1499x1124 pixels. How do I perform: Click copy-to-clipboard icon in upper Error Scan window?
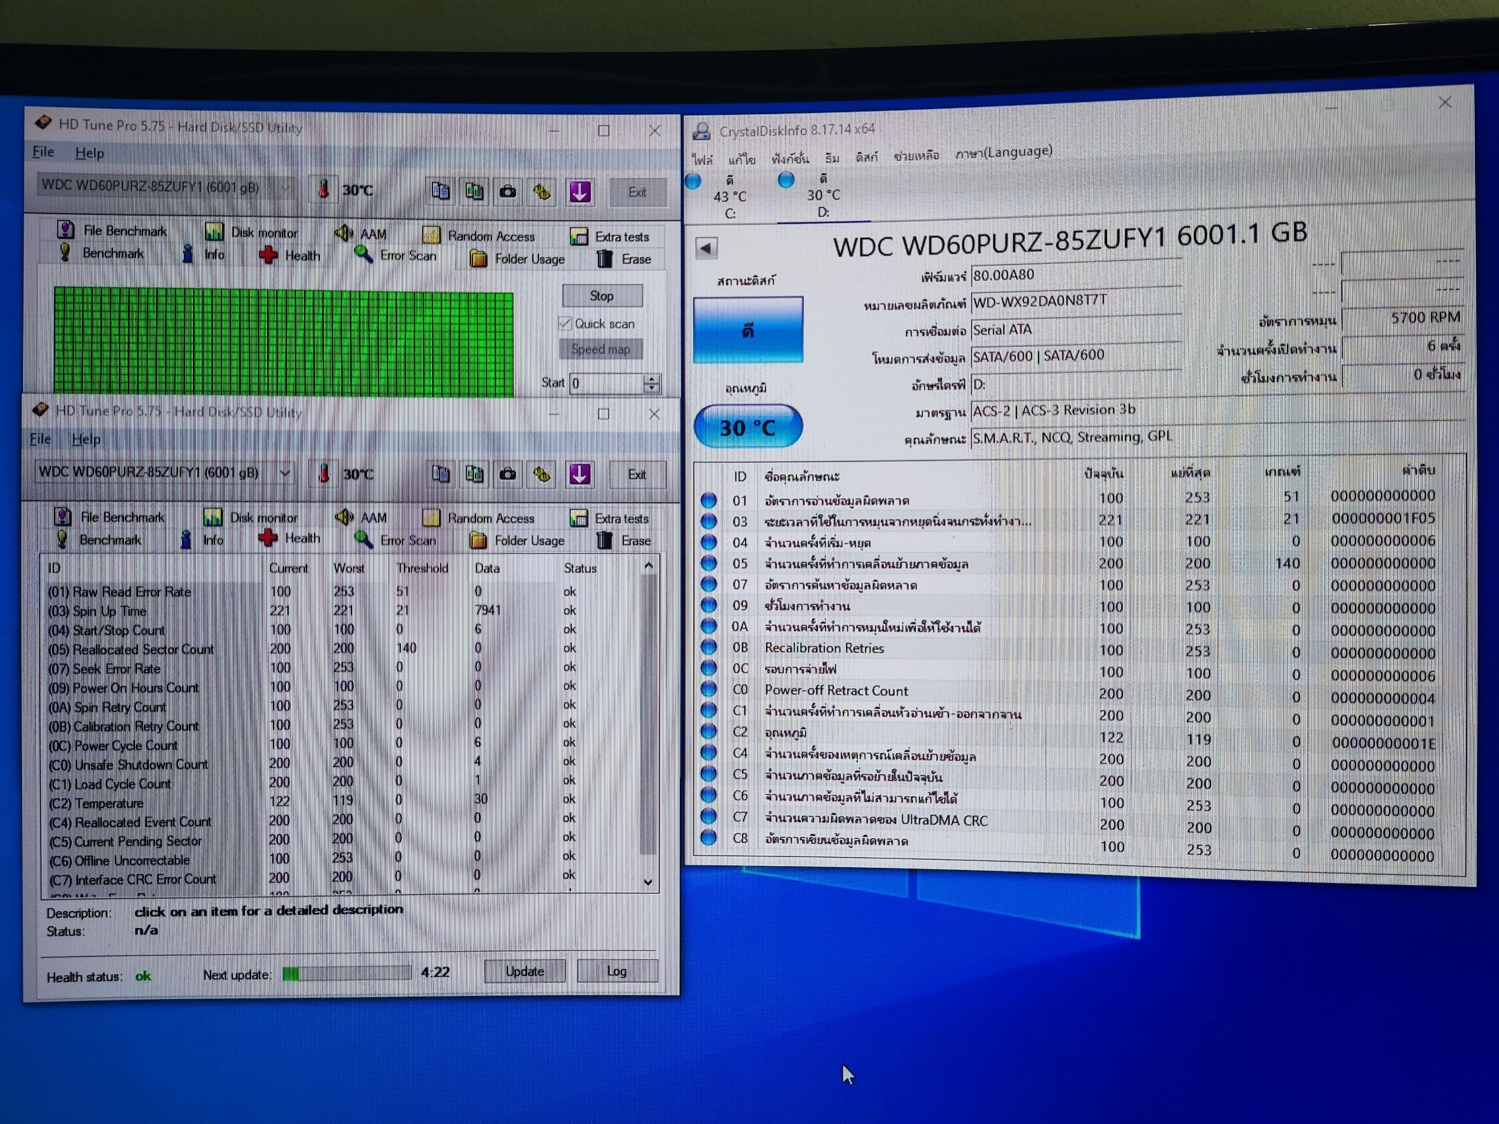441,191
